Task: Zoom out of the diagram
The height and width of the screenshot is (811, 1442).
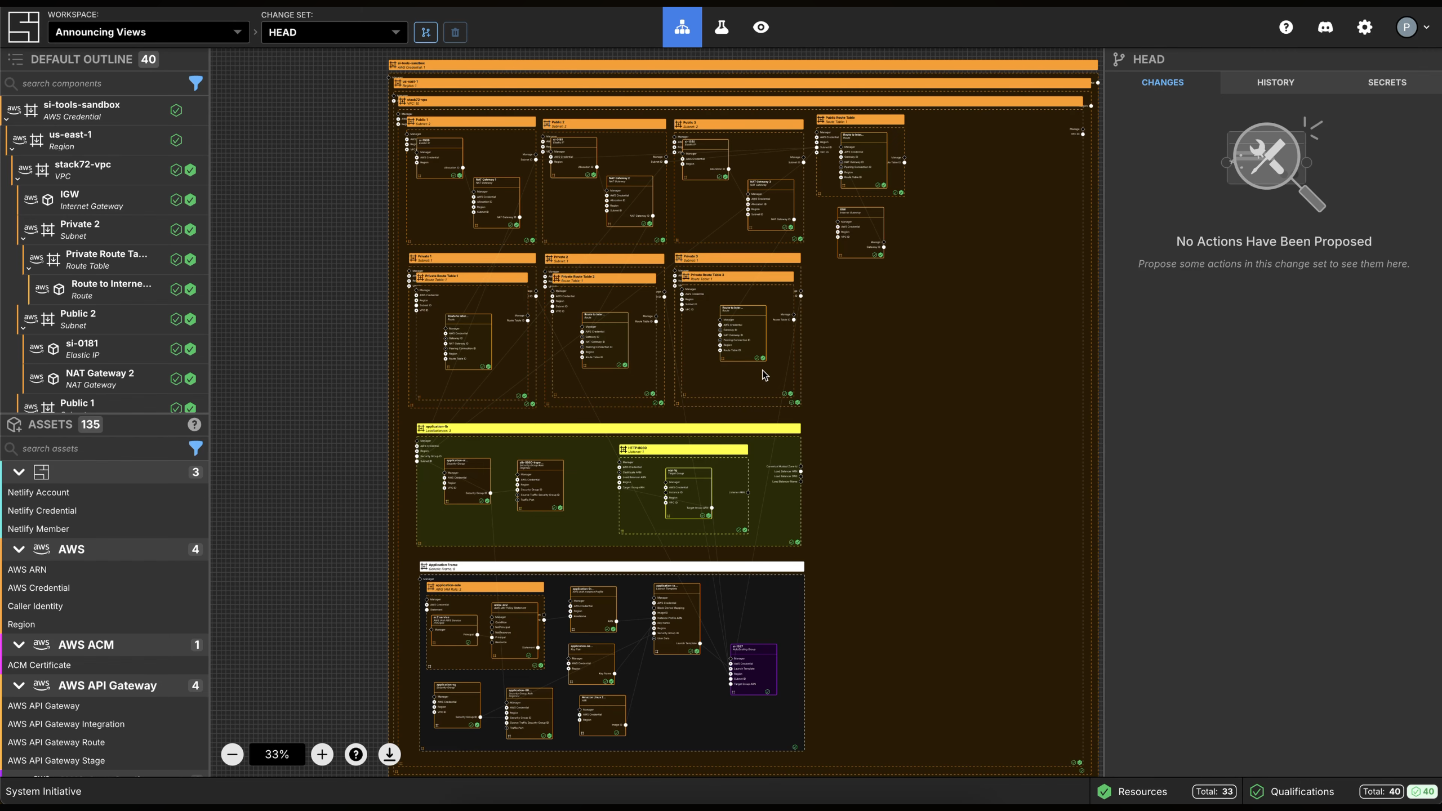Action: click(x=232, y=754)
